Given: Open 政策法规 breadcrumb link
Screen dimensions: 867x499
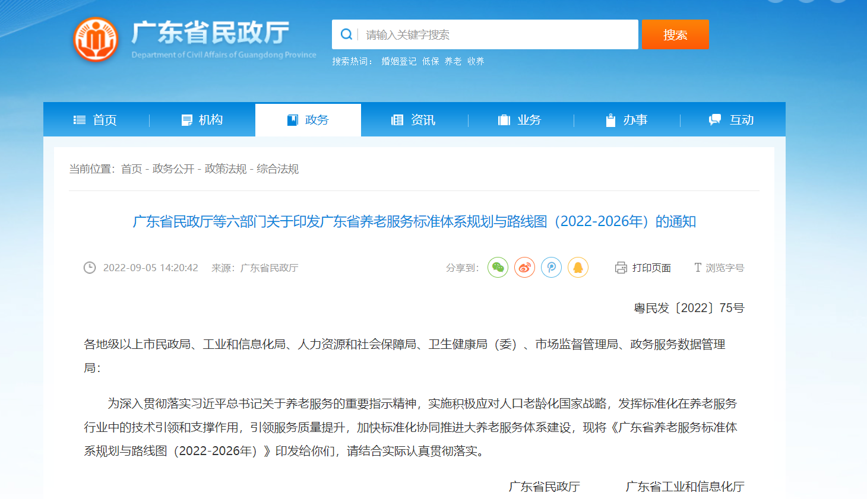Looking at the screenshot, I should (226, 169).
